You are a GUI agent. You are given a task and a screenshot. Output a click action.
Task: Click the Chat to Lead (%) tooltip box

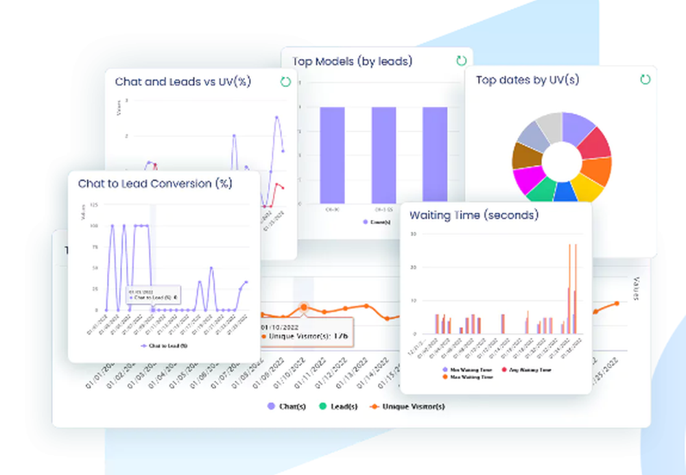153,295
